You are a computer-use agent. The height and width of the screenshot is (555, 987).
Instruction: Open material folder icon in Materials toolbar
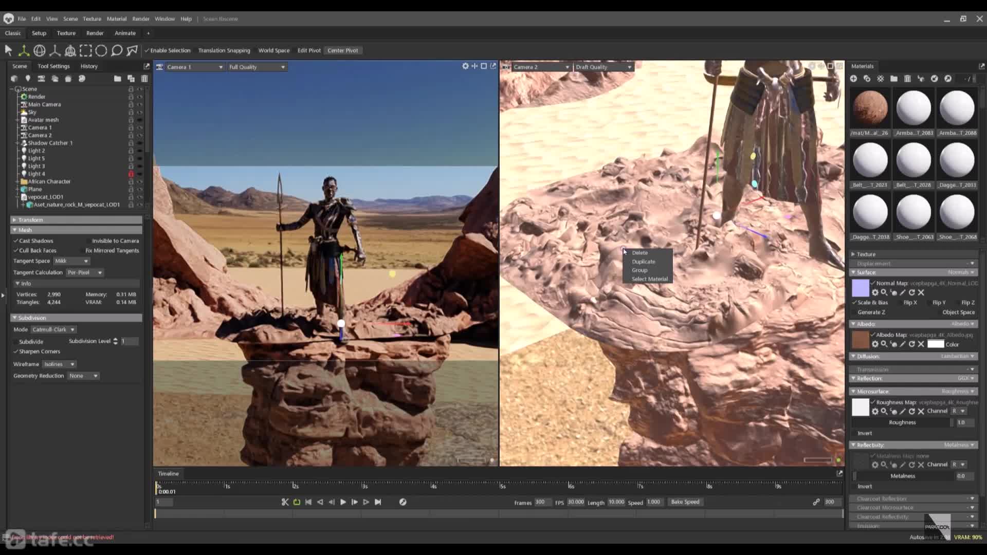point(894,79)
